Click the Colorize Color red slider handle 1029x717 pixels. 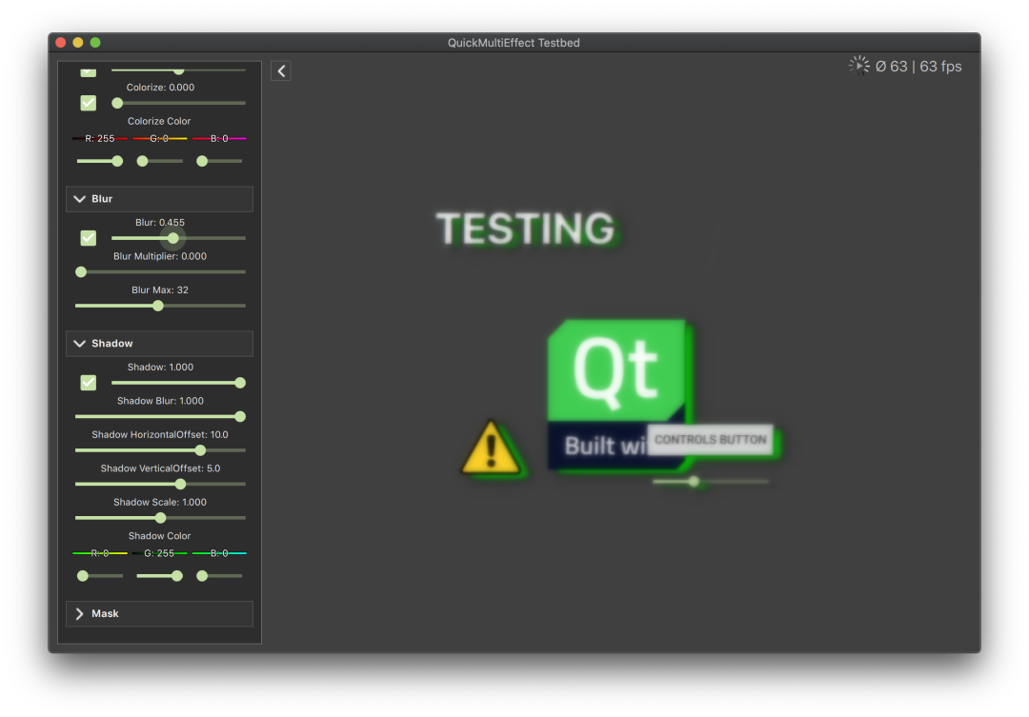(117, 161)
